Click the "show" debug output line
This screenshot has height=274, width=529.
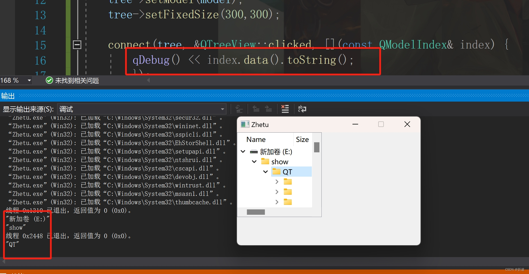(x=16, y=227)
